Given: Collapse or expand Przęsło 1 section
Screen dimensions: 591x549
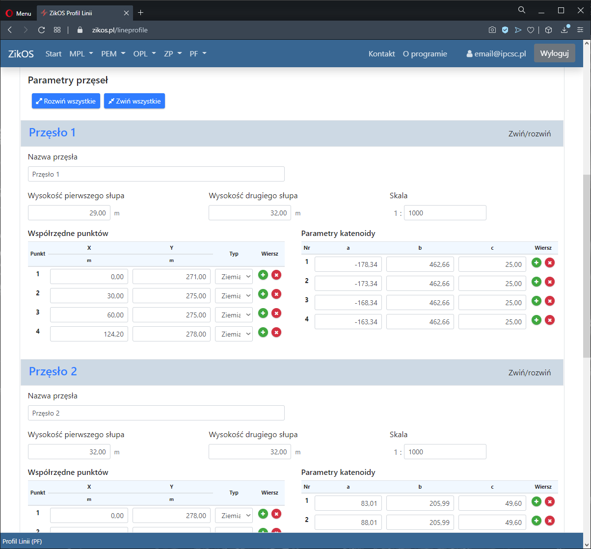Looking at the screenshot, I should pos(530,133).
